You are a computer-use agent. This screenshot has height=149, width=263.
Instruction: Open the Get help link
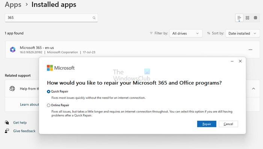click(20, 122)
